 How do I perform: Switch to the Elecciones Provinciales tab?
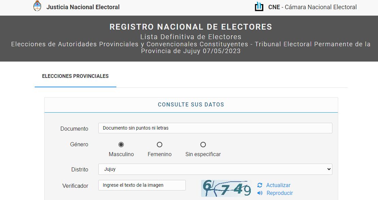pyautogui.click(x=75, y=76)
